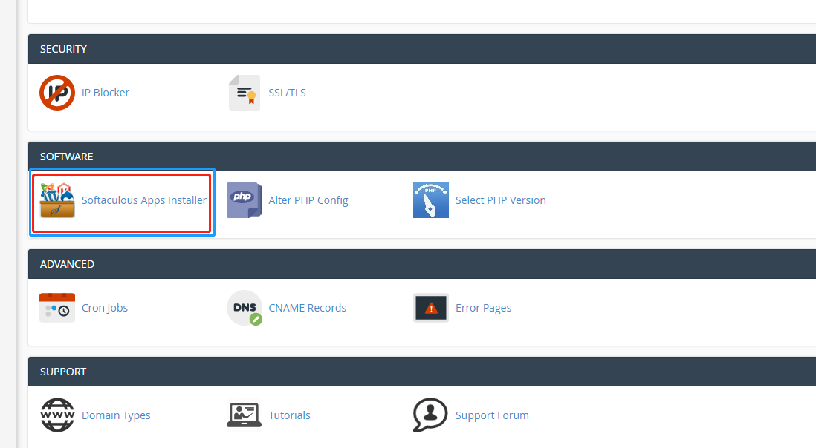Click the round DNS icon for CNAME Records
The image size is (816, 448).
pyautogui.click(x=244, y=308)
